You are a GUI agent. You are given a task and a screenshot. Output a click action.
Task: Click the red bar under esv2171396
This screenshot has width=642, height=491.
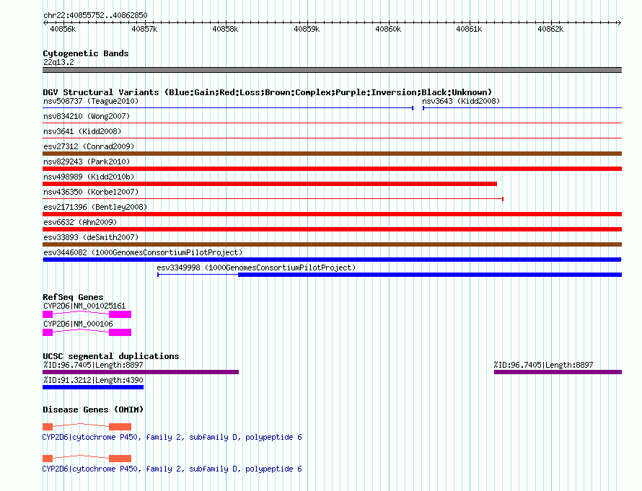332,214
